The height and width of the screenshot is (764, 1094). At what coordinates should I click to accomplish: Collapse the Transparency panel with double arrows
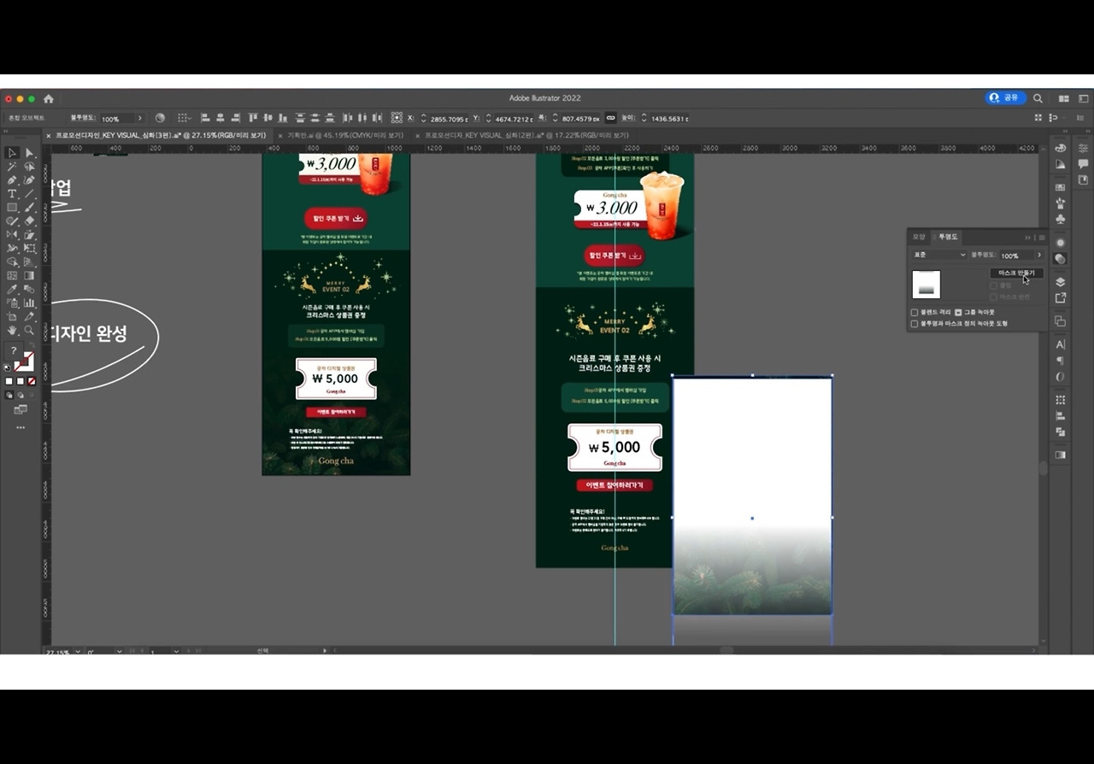point(1028,237)
